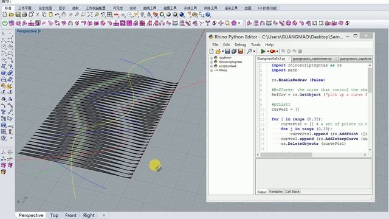The image size is (389, 219).
Task: Click the padlock Lock objects icon
Action: pyautogui.click(x=149, y=15)
